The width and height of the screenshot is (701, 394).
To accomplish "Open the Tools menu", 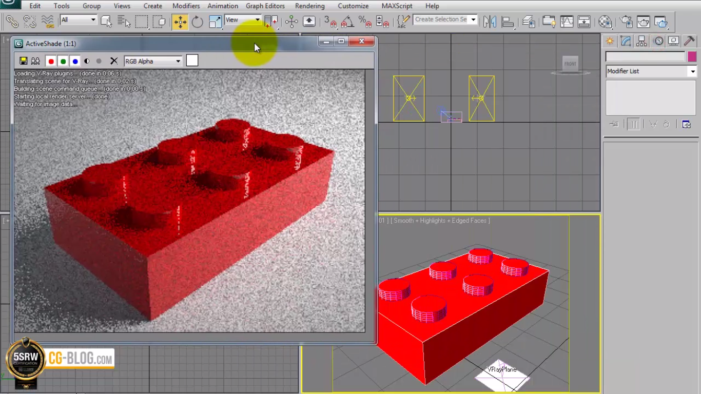I will pos(62,6).
